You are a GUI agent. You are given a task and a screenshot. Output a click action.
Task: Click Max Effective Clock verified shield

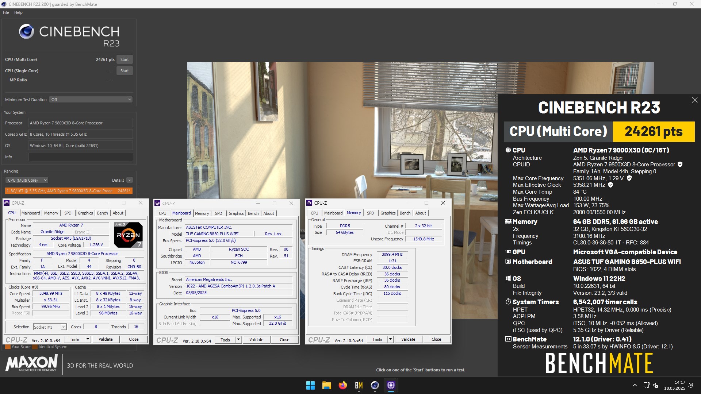[610, 185]
